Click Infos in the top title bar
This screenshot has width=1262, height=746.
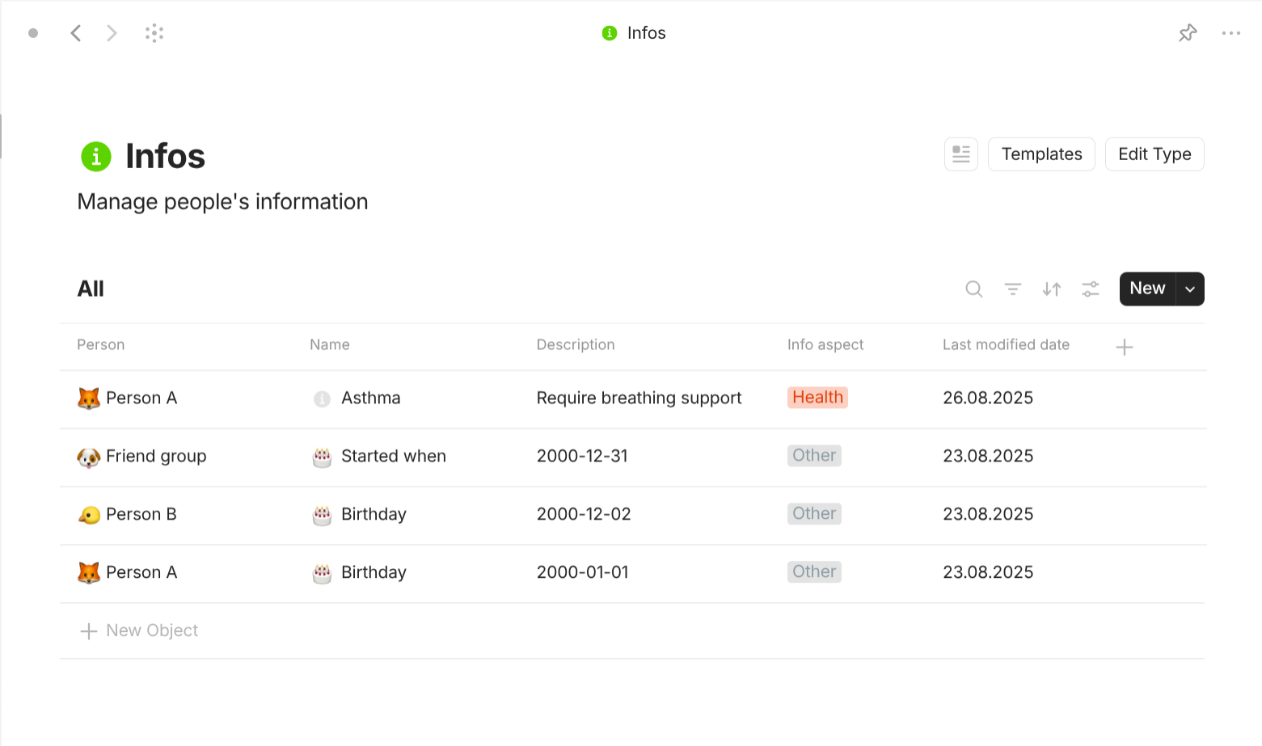point(646,32)
